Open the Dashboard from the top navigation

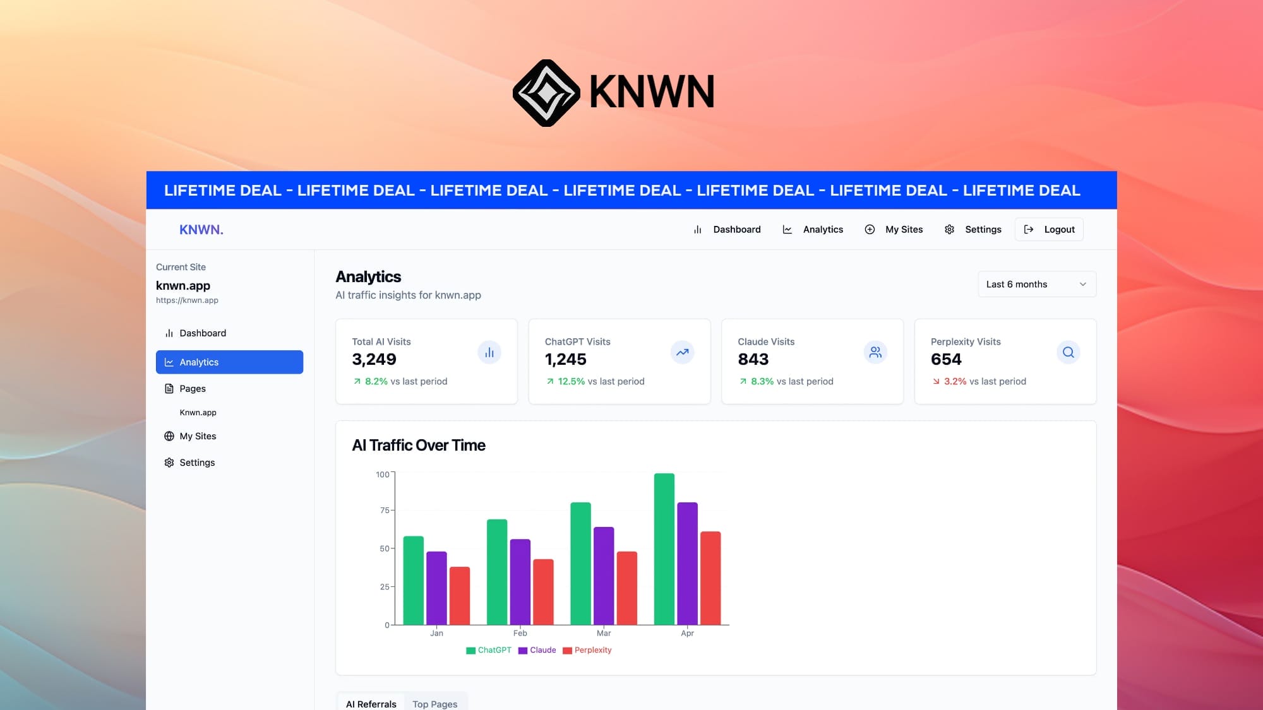click(736, 230)
